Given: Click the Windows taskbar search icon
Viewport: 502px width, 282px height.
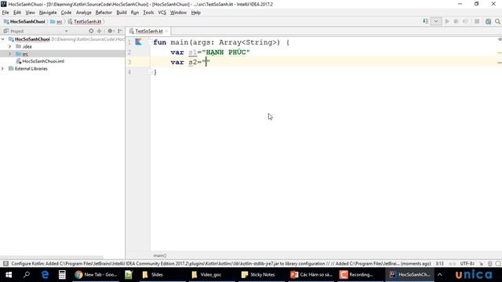Looking at the screenshot, I should click(27, 275).
